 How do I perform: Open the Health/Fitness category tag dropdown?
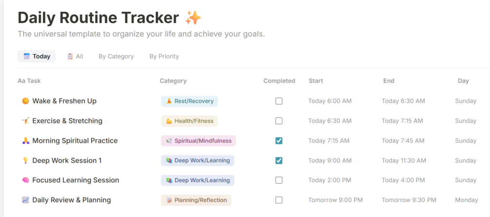(x=189, y=121)
